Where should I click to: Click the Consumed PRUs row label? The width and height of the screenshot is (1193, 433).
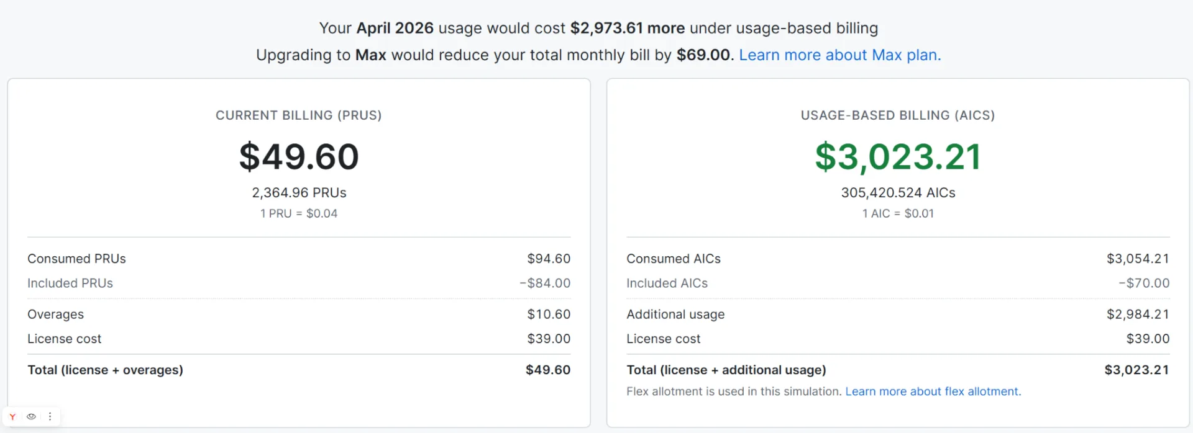76,259
